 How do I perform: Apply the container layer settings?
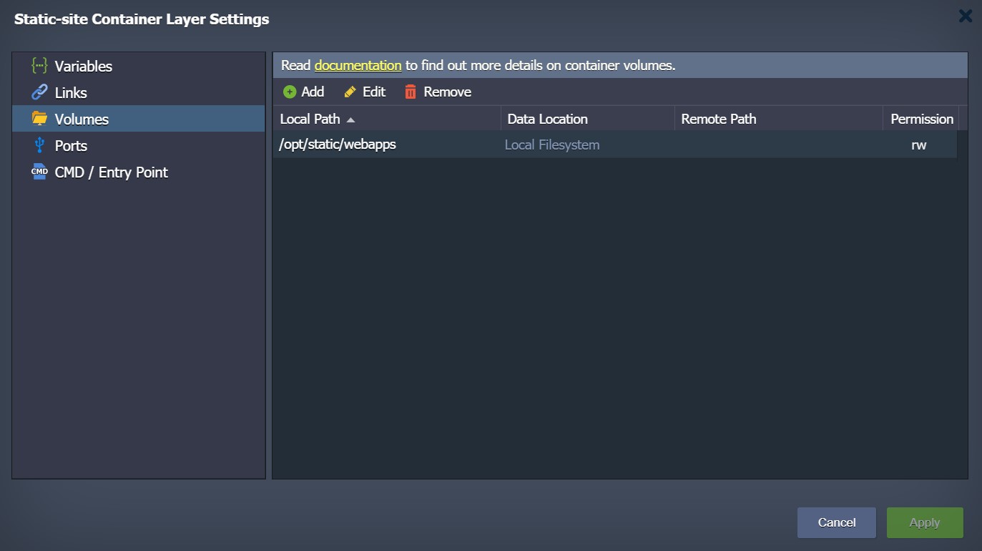(925, 522)
